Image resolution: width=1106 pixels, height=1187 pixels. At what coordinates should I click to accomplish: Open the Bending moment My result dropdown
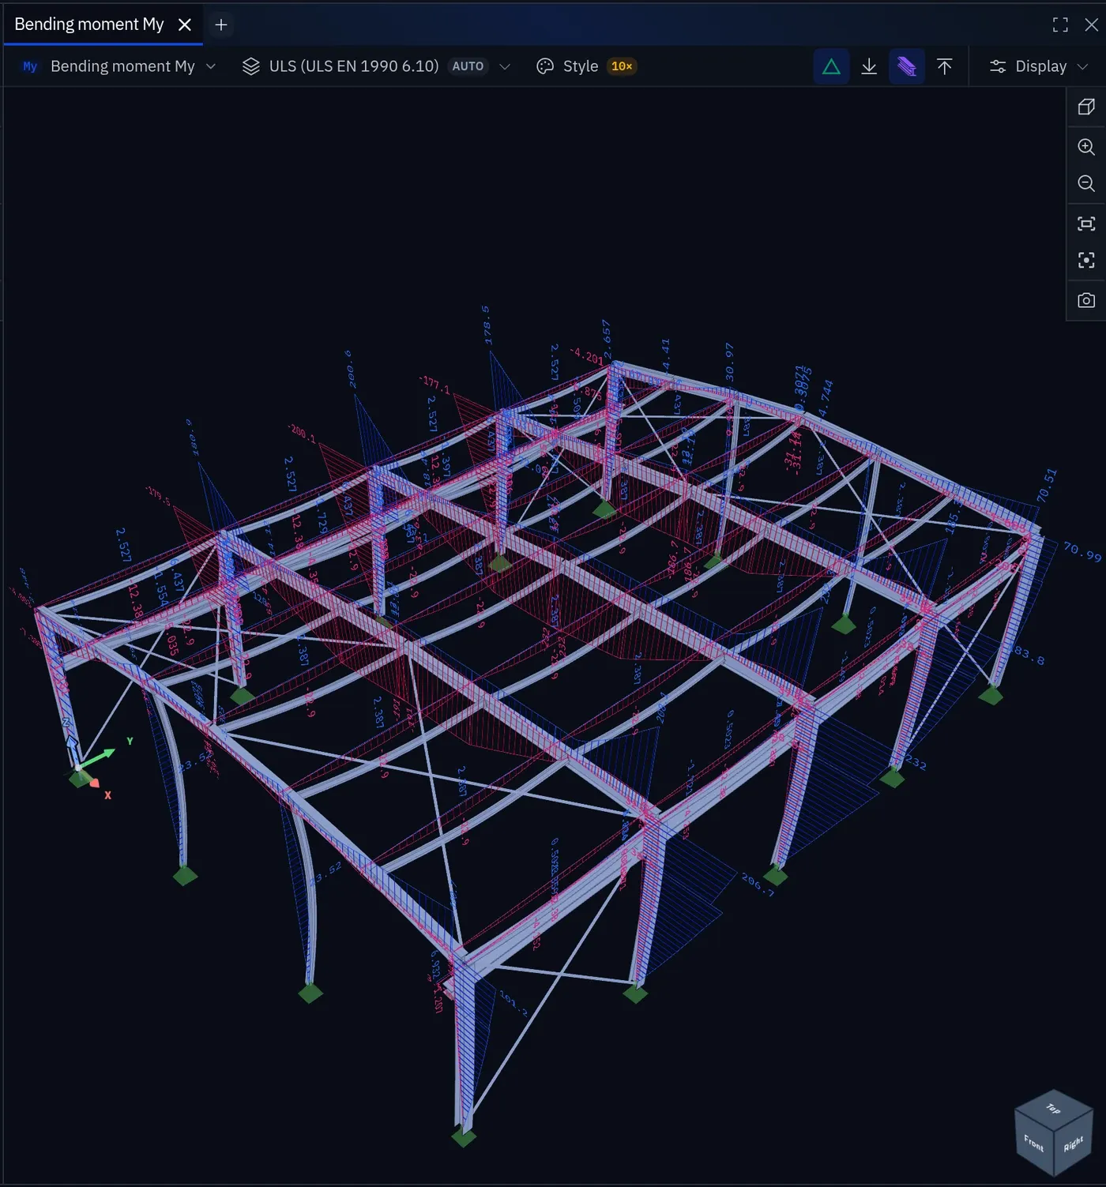coord(118,66)
